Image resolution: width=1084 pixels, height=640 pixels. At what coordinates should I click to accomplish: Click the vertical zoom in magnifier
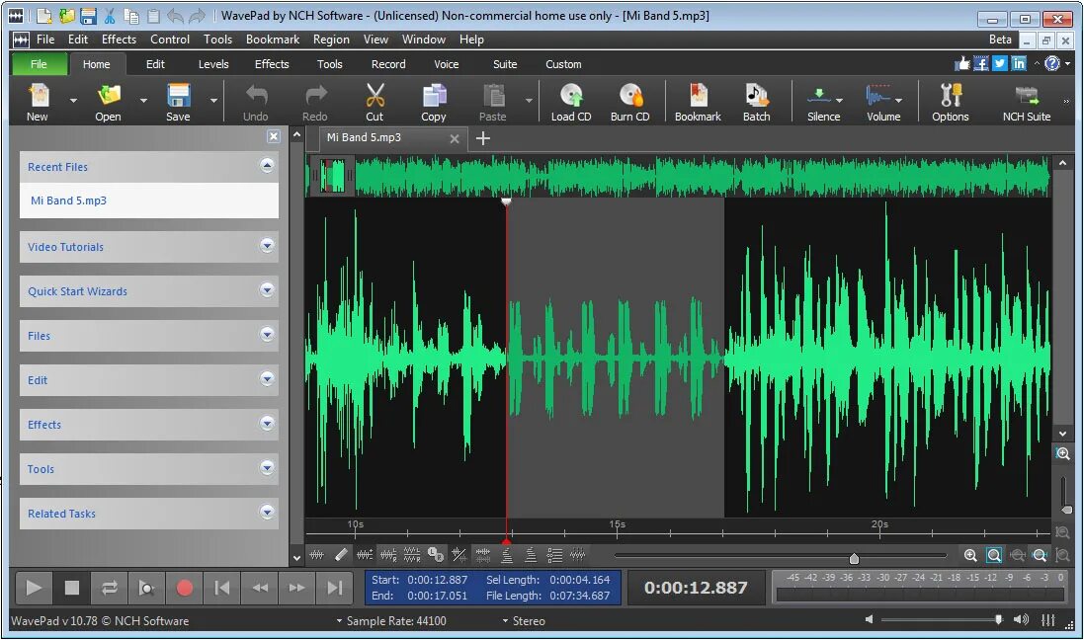pyautogui.click(x=1063, y=453)
